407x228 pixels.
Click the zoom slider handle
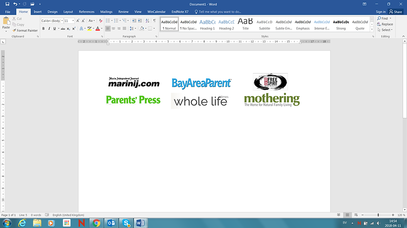[378, 215]
